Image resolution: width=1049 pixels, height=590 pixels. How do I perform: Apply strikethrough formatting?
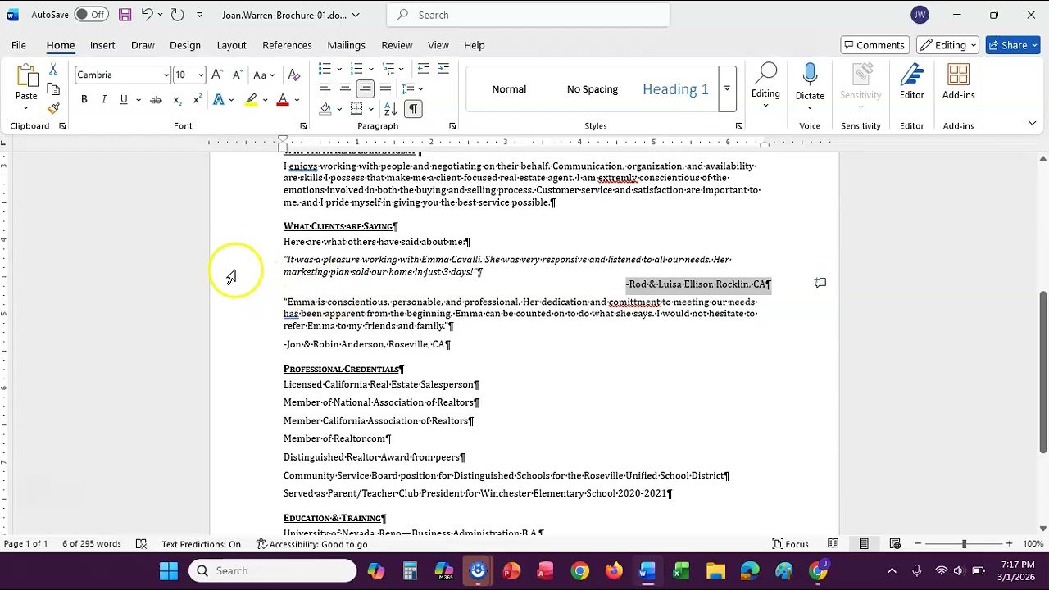click(156, 100)
